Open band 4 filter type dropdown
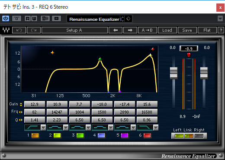Screen dimensions: 225x160 111,127
